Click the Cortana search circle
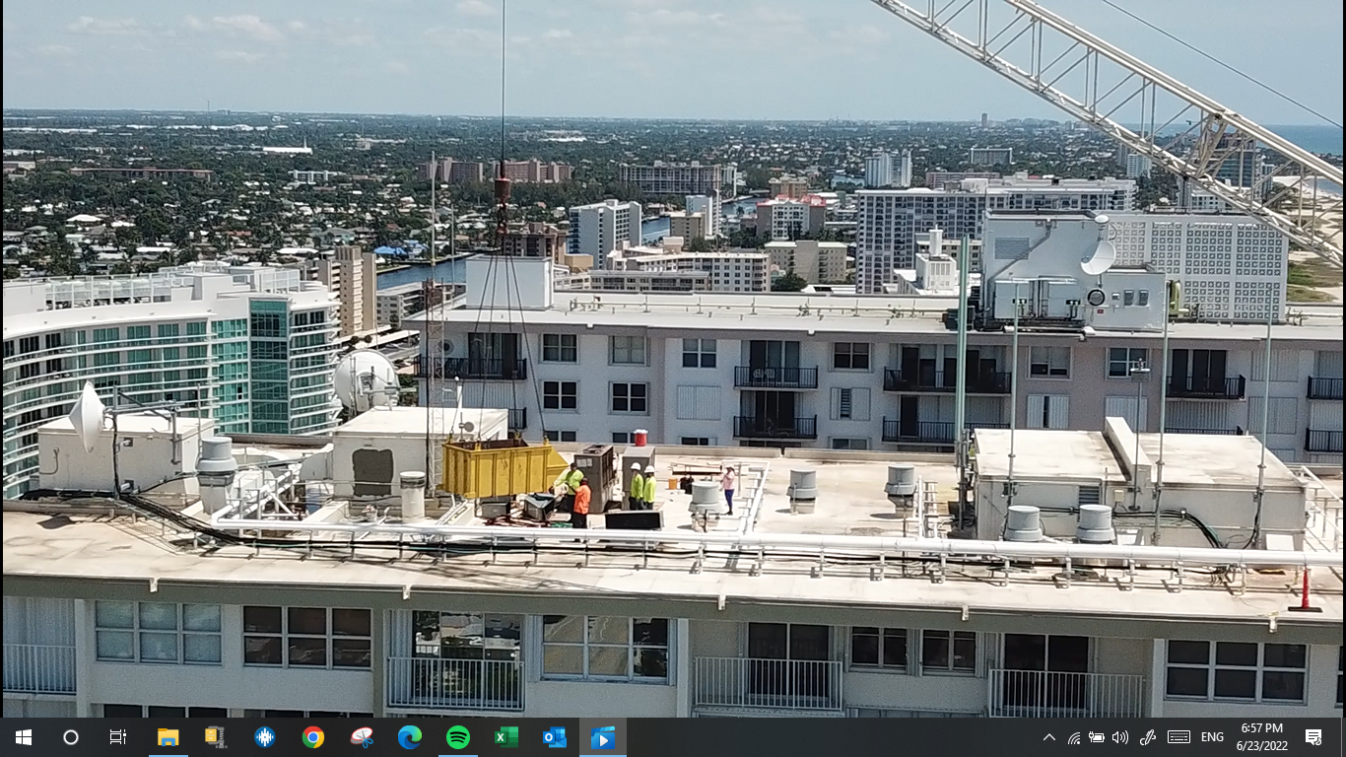Viewport: 1346px width, 757px height. 70,737
